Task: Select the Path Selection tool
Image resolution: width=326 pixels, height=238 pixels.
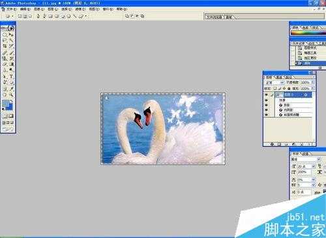Action: click(5, 76)
